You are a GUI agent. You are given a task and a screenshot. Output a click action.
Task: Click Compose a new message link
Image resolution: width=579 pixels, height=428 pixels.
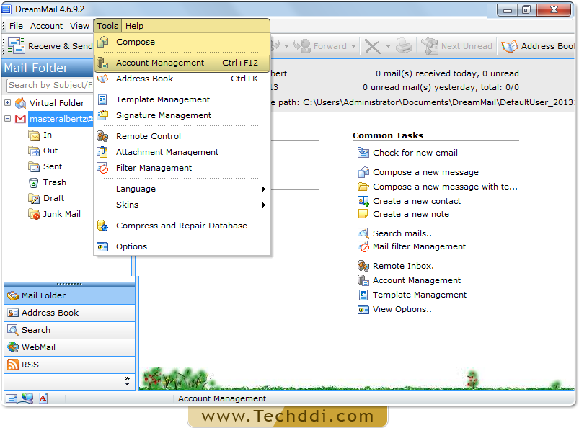(425, 172)
